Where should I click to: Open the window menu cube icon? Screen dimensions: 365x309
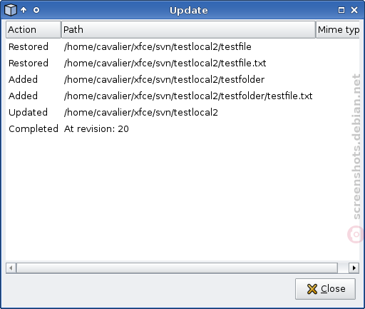click(11, 10)
